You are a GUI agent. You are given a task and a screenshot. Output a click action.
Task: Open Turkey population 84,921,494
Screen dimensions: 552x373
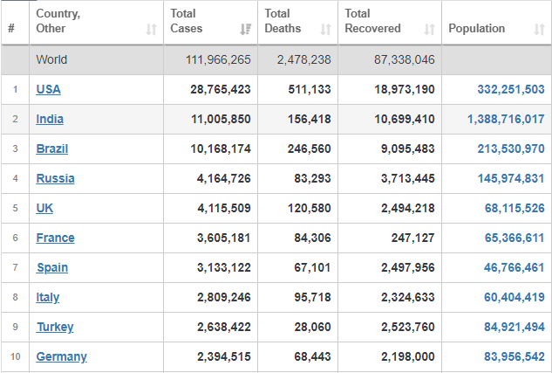514,327
